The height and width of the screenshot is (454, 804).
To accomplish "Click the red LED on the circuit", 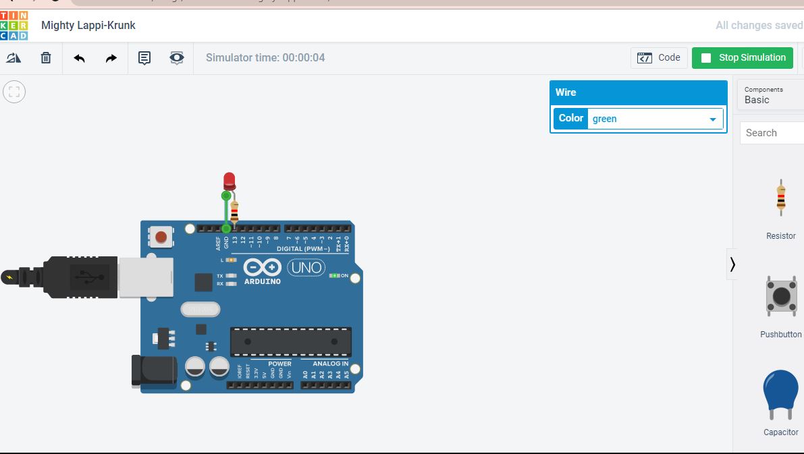I will 230,181.
